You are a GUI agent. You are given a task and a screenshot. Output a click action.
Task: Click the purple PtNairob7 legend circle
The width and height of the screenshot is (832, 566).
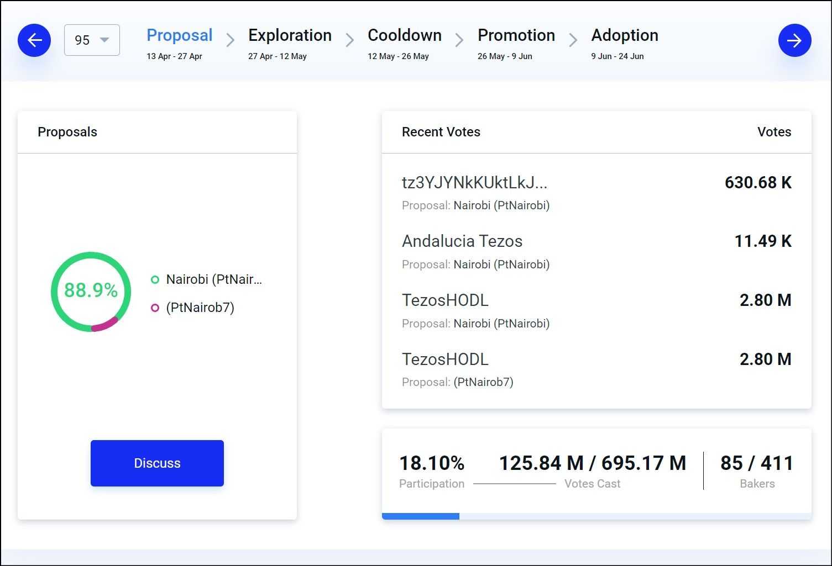point(155,308)
